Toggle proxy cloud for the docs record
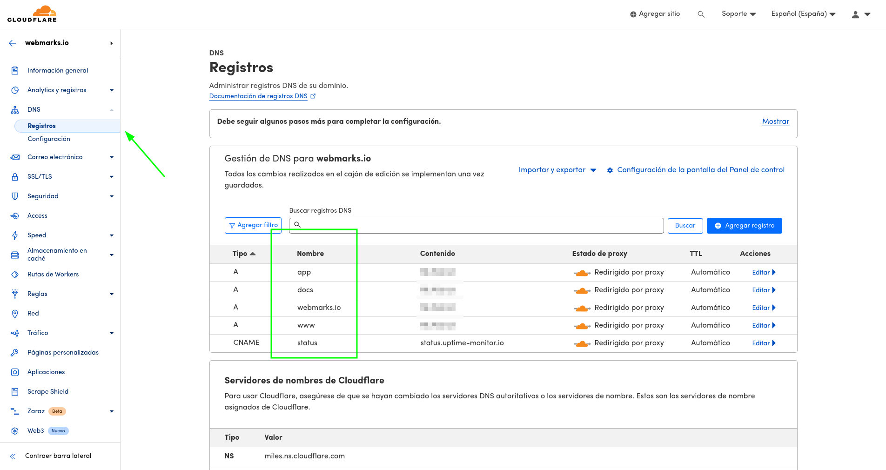Image resolution: width=886 pixels, height=470 pixels. pyautogui.click(x=582, y=290)
